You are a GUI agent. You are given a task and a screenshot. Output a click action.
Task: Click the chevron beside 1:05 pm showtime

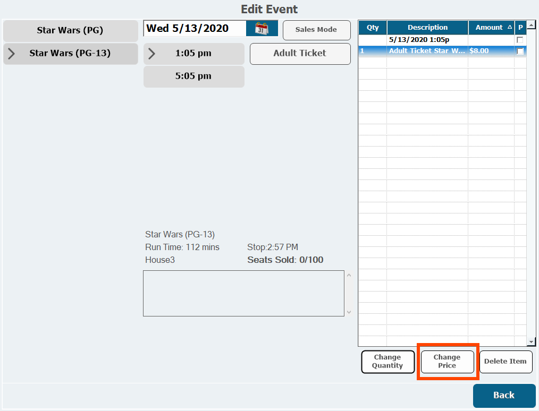point(151,54)
